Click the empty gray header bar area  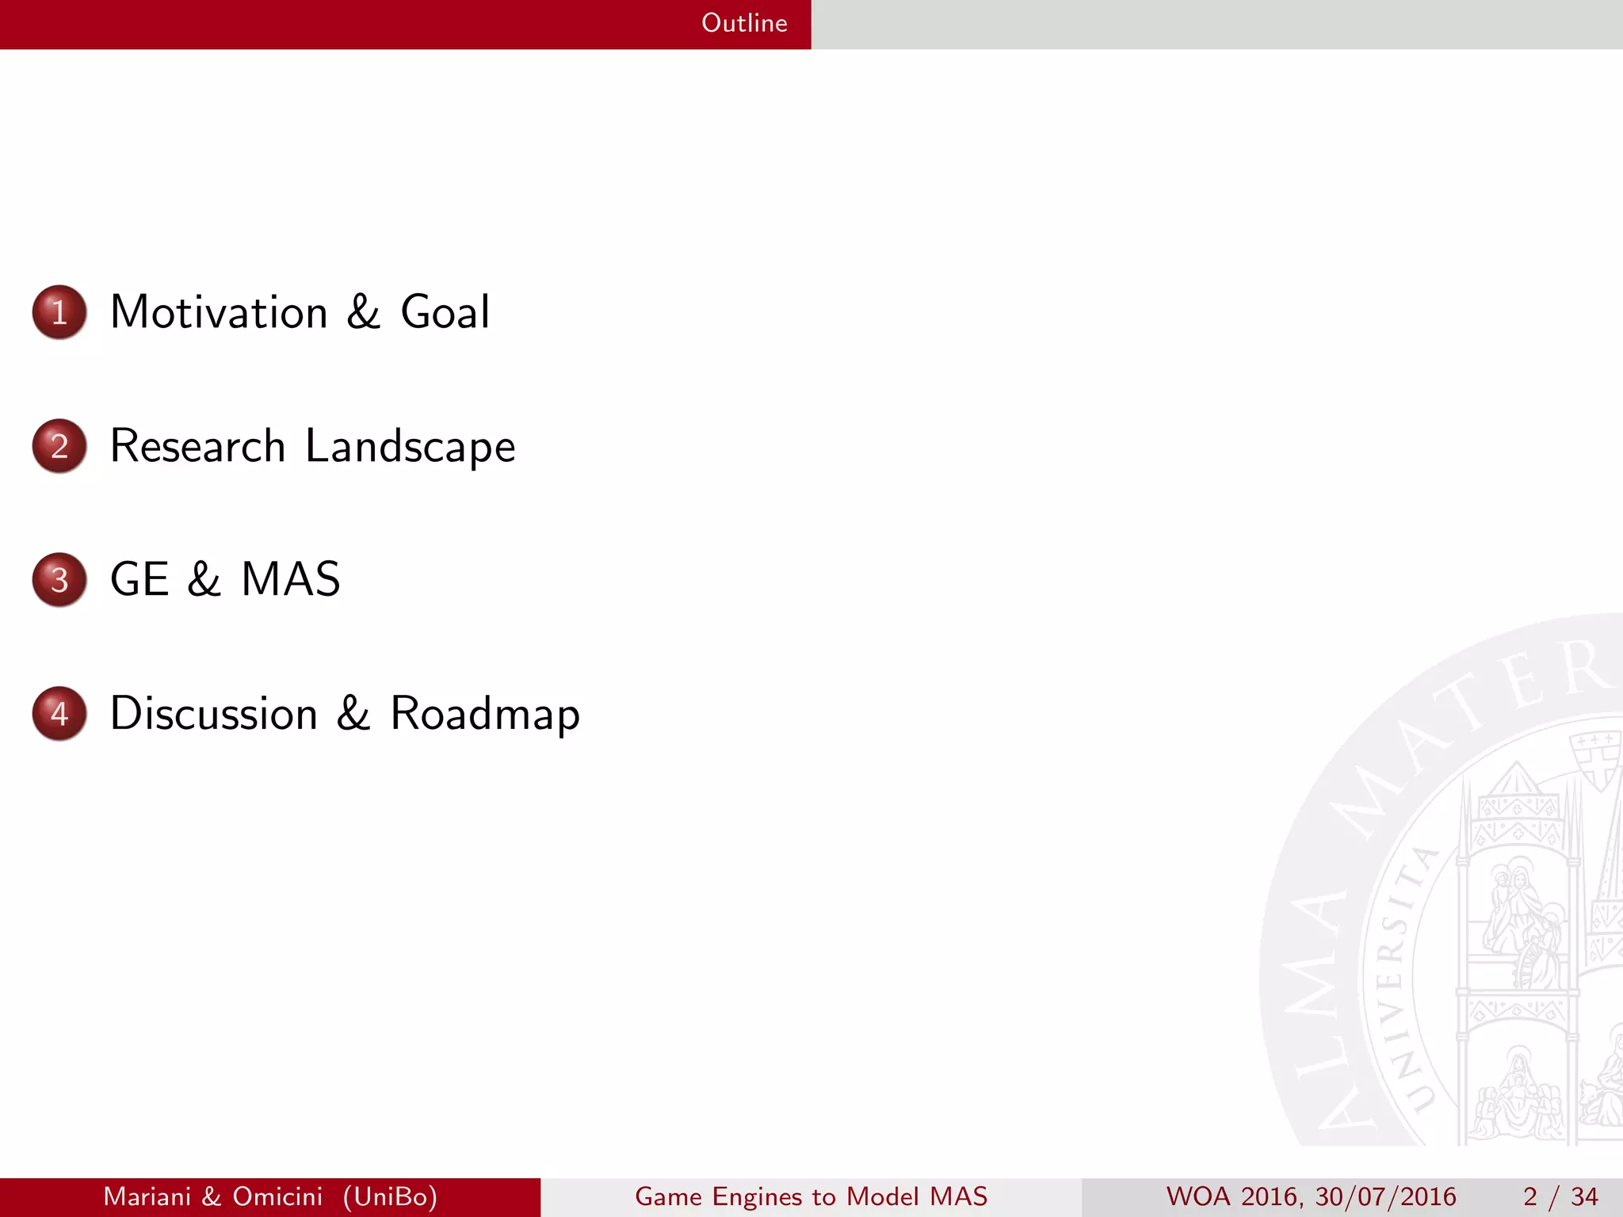(1216, 24)
